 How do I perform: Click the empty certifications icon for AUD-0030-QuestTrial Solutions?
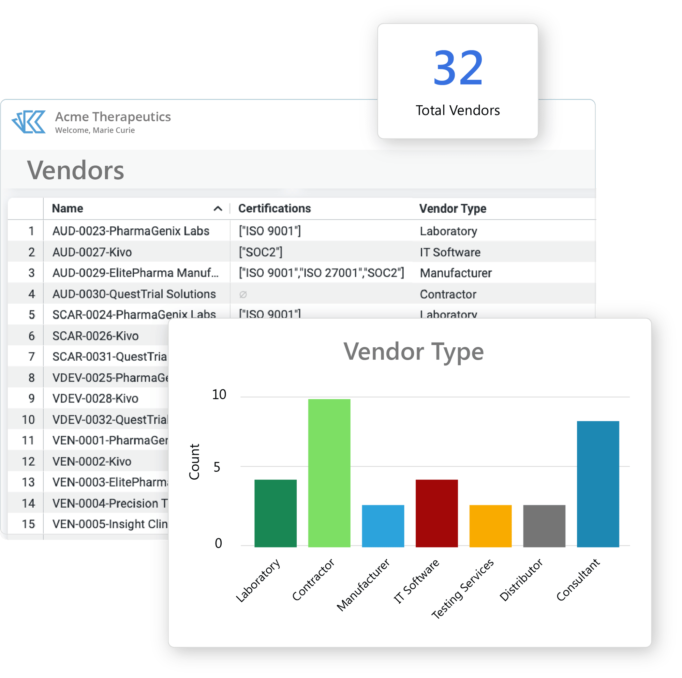point(243,294)
